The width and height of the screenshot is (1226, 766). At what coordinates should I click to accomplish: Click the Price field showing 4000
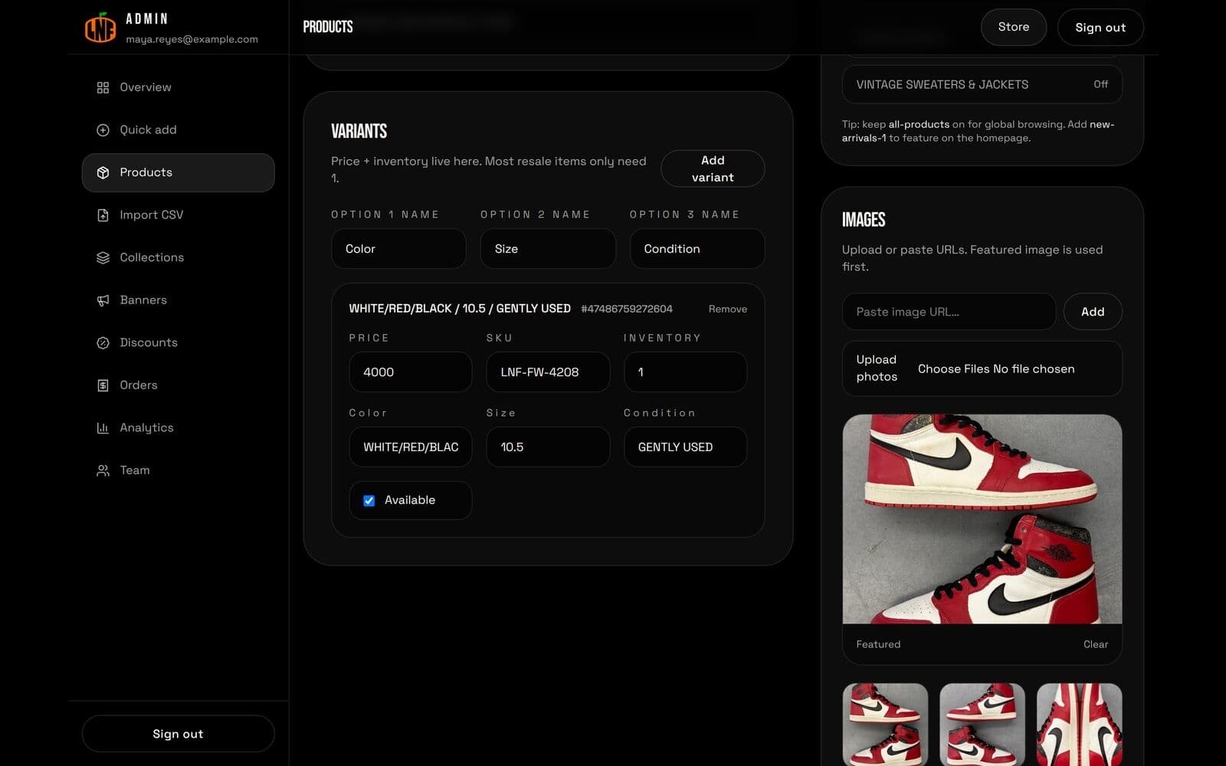[x=411, y=372]
